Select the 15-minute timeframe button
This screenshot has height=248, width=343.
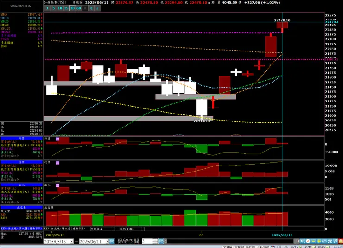[66, 8]
